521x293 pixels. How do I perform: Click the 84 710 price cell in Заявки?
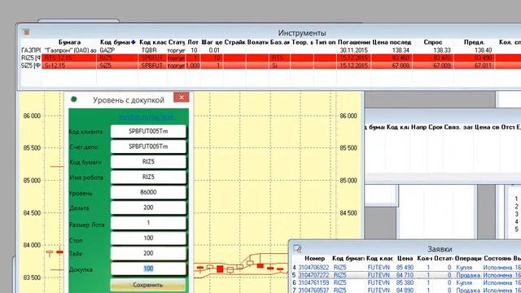405,275
